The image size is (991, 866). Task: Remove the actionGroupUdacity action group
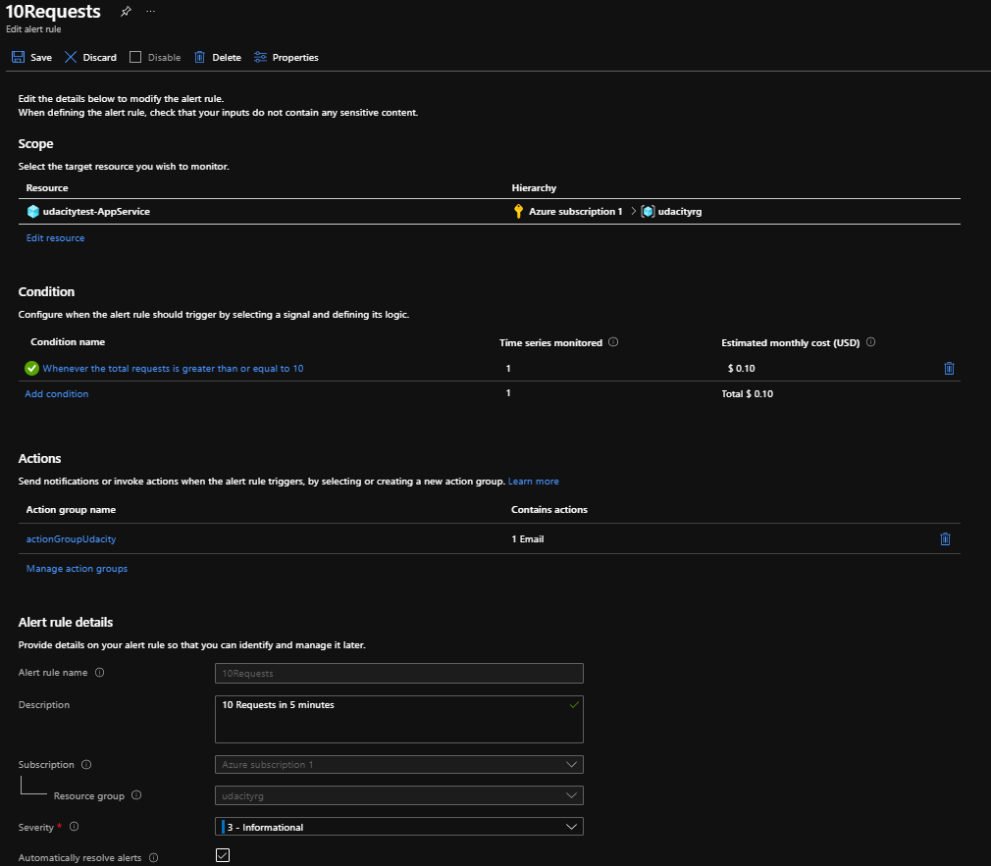point(945,538)
